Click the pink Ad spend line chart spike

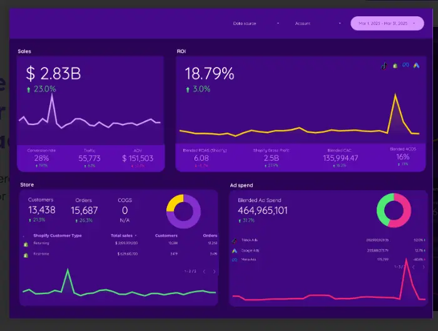pyautogui.click(x=406, y=261)
